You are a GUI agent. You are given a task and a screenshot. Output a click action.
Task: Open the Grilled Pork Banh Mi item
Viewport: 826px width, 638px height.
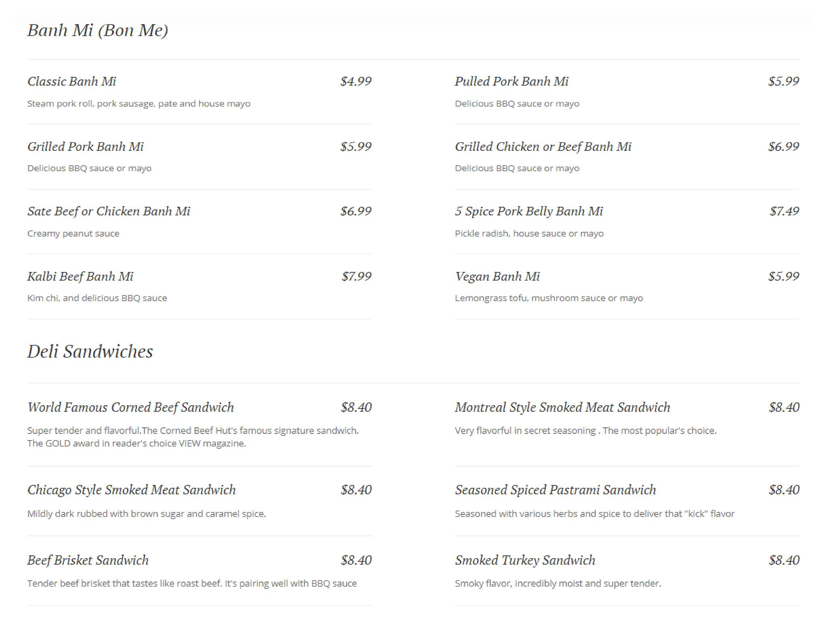pyautogui.click(x=86, y=146)
